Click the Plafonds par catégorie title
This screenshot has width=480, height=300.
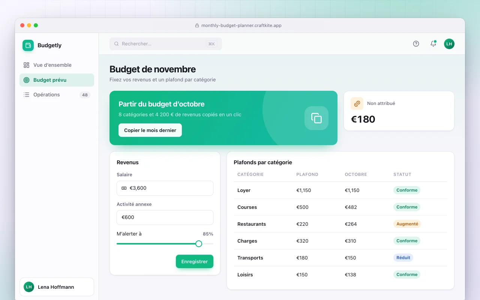click(x=263, y=162)
